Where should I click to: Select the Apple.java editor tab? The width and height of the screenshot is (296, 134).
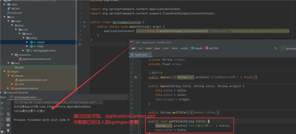tap(141, 55)
